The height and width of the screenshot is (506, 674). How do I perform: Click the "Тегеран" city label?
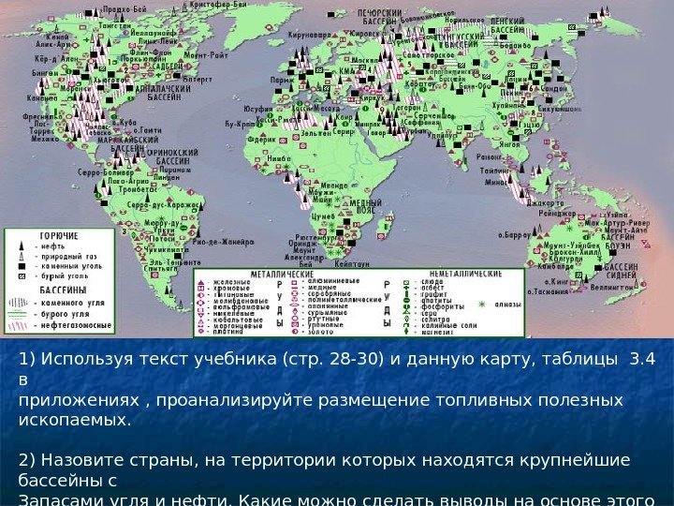(x=406, y=107)
